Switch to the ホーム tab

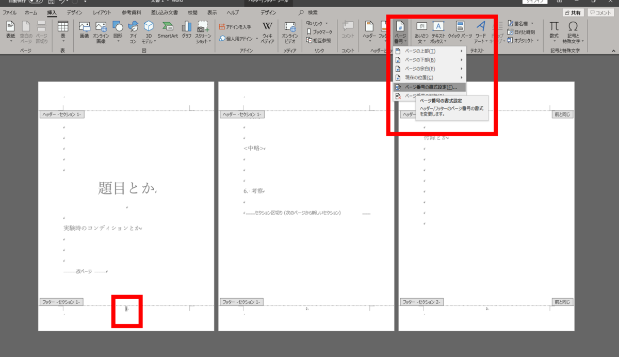click(31, 12)
